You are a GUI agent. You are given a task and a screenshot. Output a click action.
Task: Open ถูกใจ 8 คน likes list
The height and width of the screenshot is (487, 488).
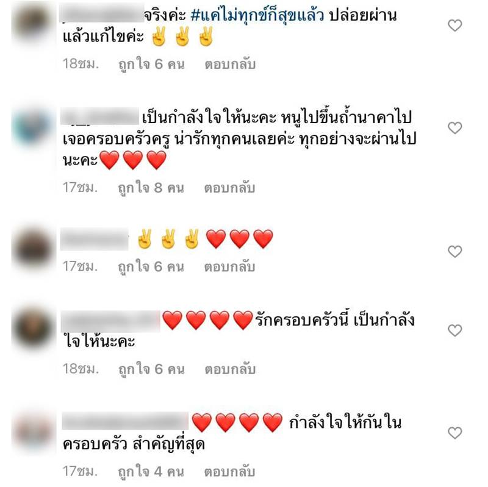(151, 188)
